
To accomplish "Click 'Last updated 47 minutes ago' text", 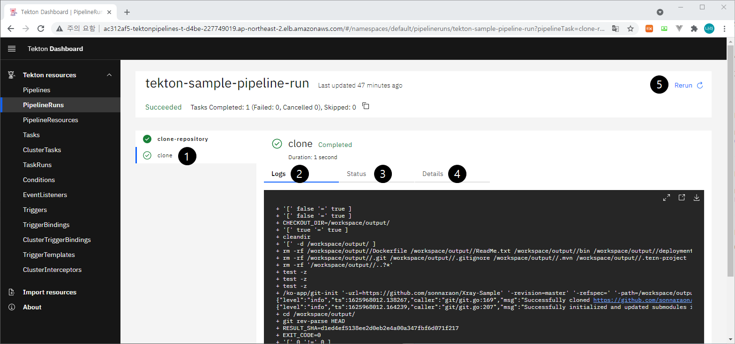I will 360,86.
